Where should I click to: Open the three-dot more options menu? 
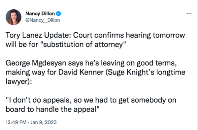click(189, 13)
